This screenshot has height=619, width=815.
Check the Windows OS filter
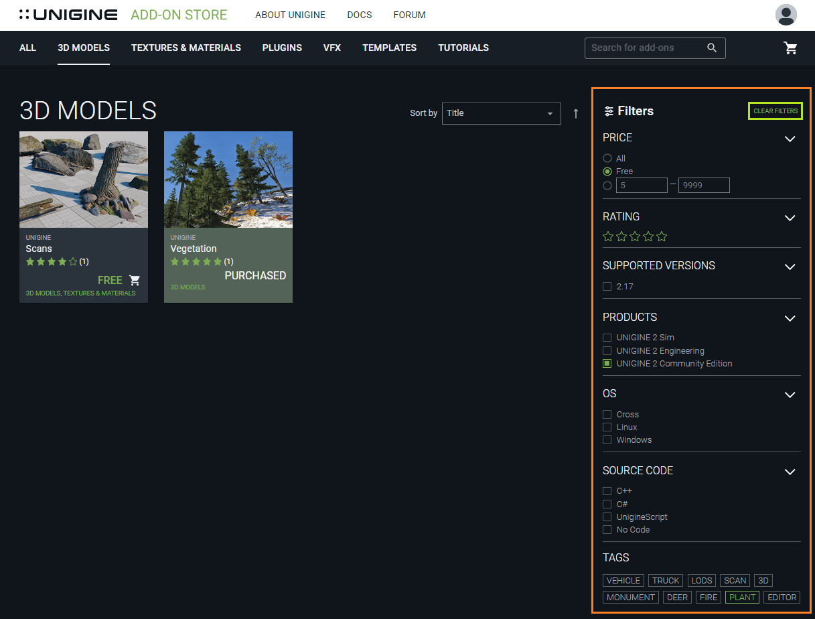[x=607, y=440]
